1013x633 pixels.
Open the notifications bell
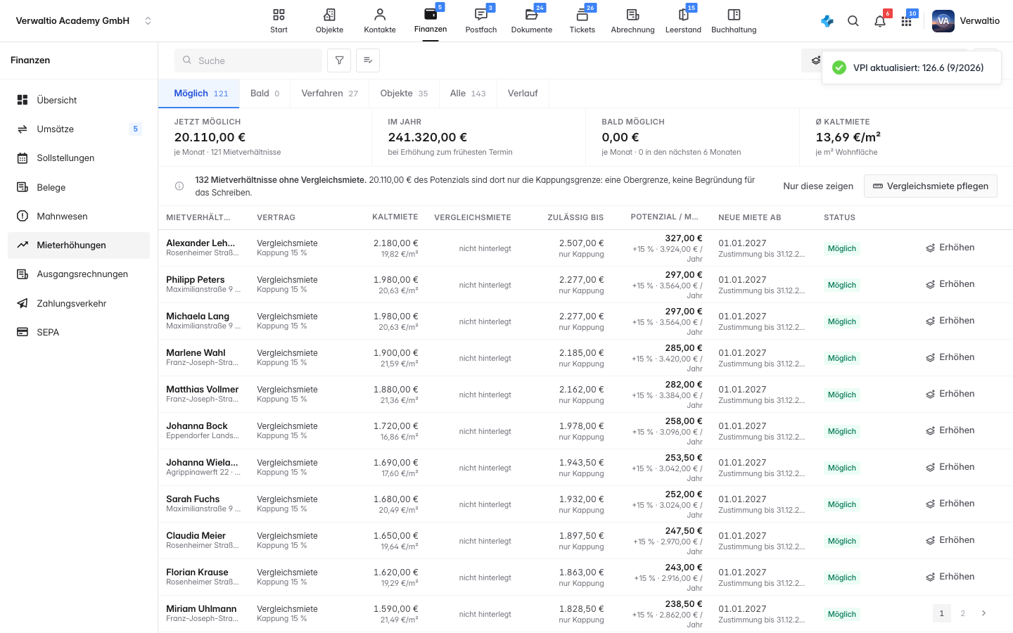click(x=880, y=21)
